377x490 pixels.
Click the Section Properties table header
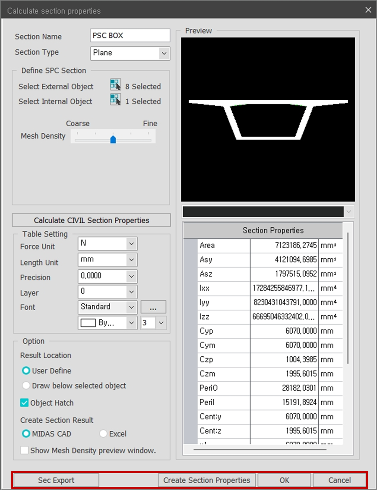click(x=263, y=230)
